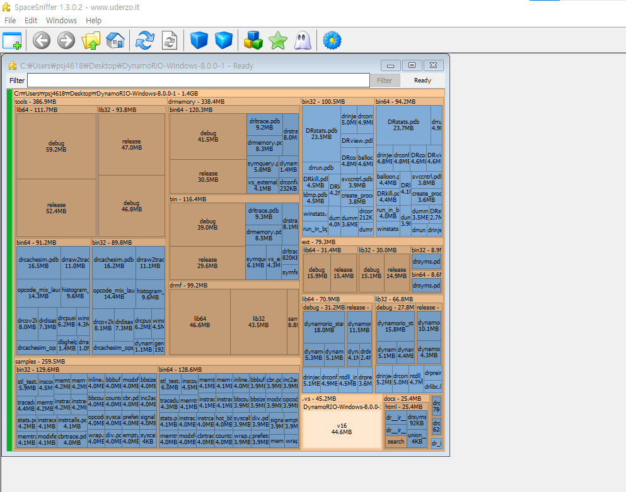Viewport: 626px width, 492px height.
Task: Select ext - 79.3MB folder header
Action: pyautogui.click(x=372, y=242)
